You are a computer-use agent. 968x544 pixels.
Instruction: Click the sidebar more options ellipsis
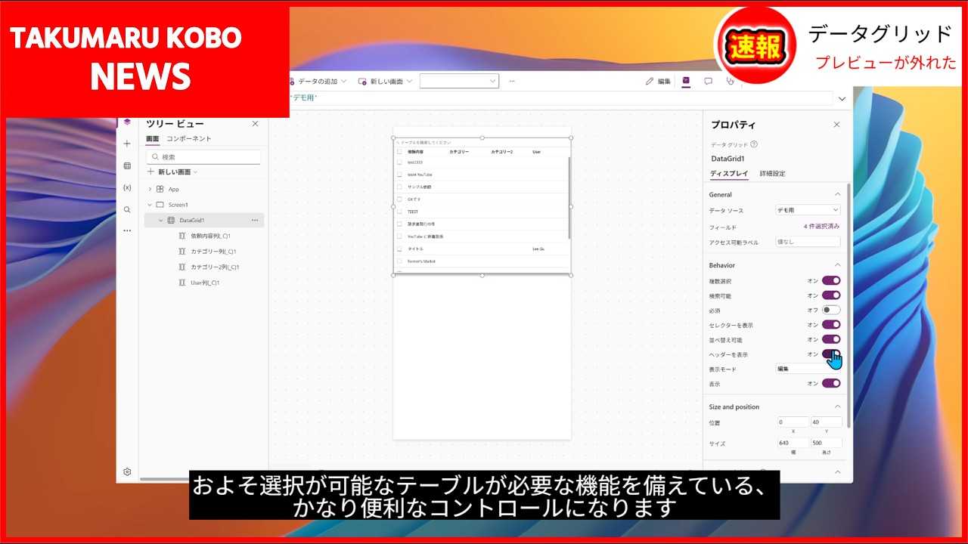pos(127,230)
